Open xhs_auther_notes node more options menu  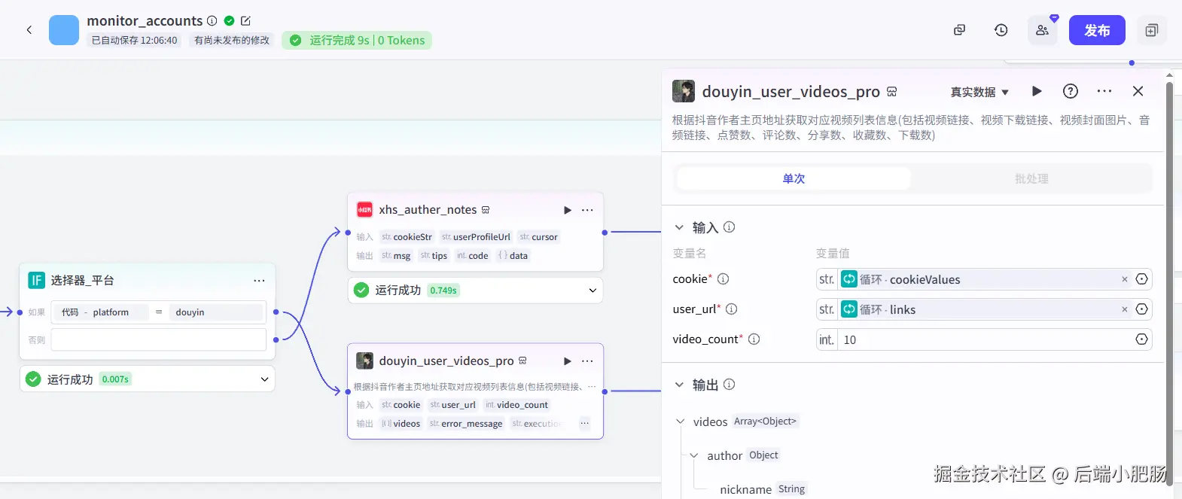587,210
